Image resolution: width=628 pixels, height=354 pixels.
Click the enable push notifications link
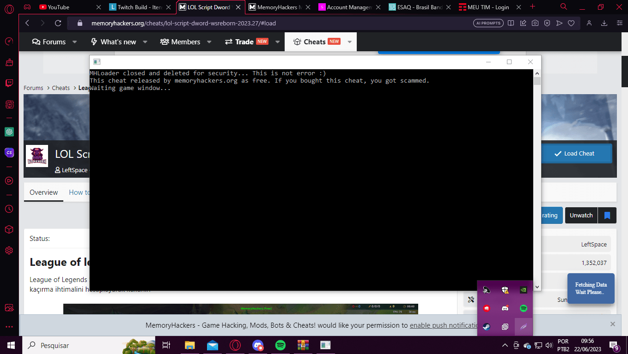coord(444,325)
